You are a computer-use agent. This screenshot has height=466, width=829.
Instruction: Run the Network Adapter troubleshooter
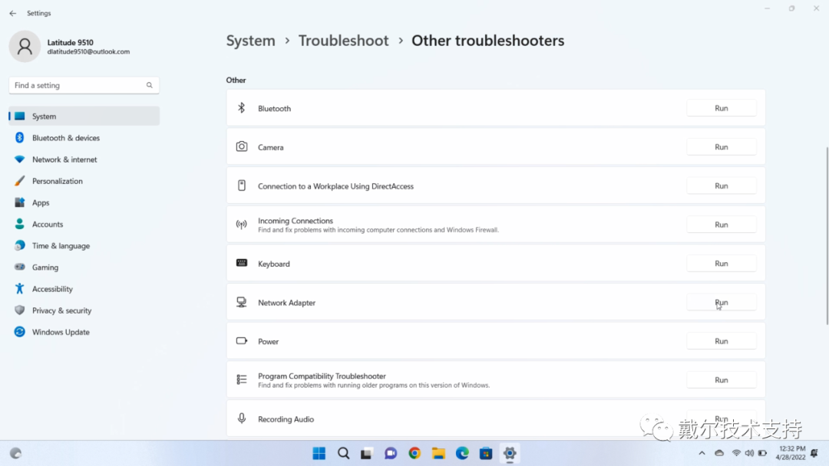coord(721,303)
